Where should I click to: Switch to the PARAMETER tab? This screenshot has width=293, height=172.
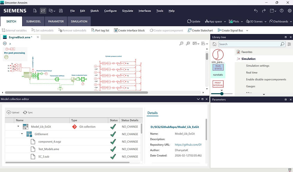click(x=56, y=21)
